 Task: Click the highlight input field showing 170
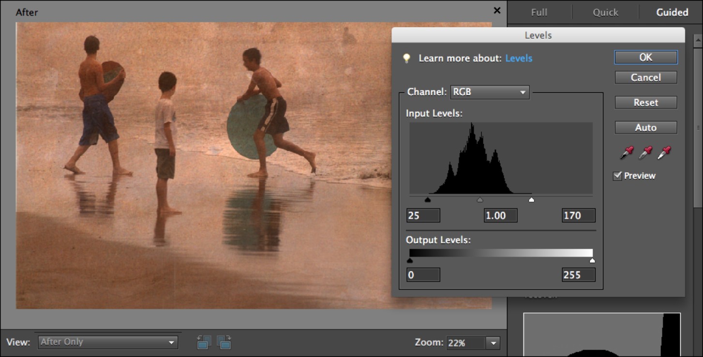click(579, 215)
